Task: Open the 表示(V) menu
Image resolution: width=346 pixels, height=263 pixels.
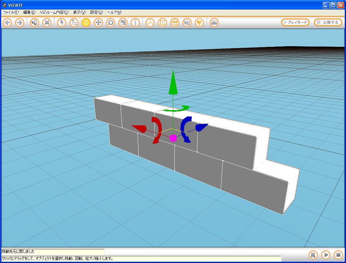Action: point(79,12)
